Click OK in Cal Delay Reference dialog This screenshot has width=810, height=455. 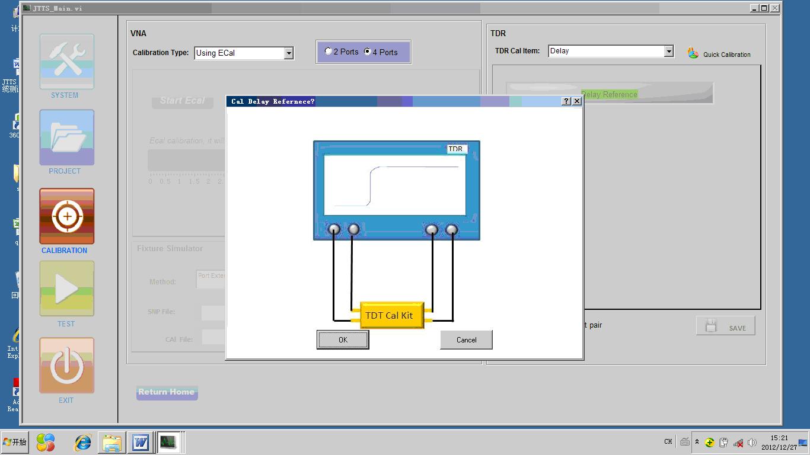[343, 340]
